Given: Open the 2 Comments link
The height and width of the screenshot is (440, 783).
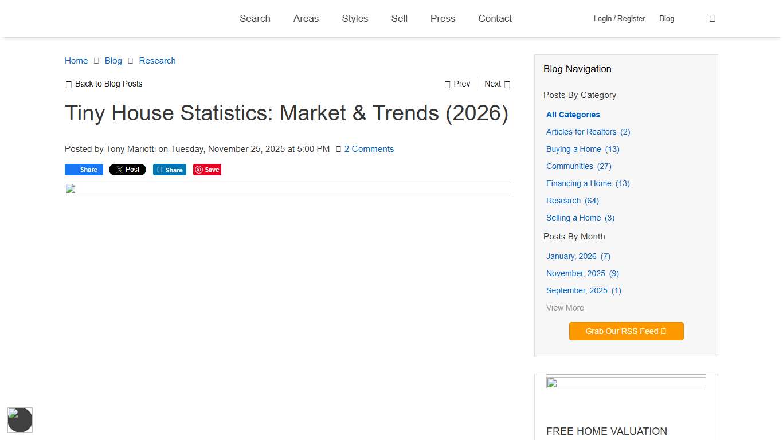Looking at the screenshot, I should 369,149.
